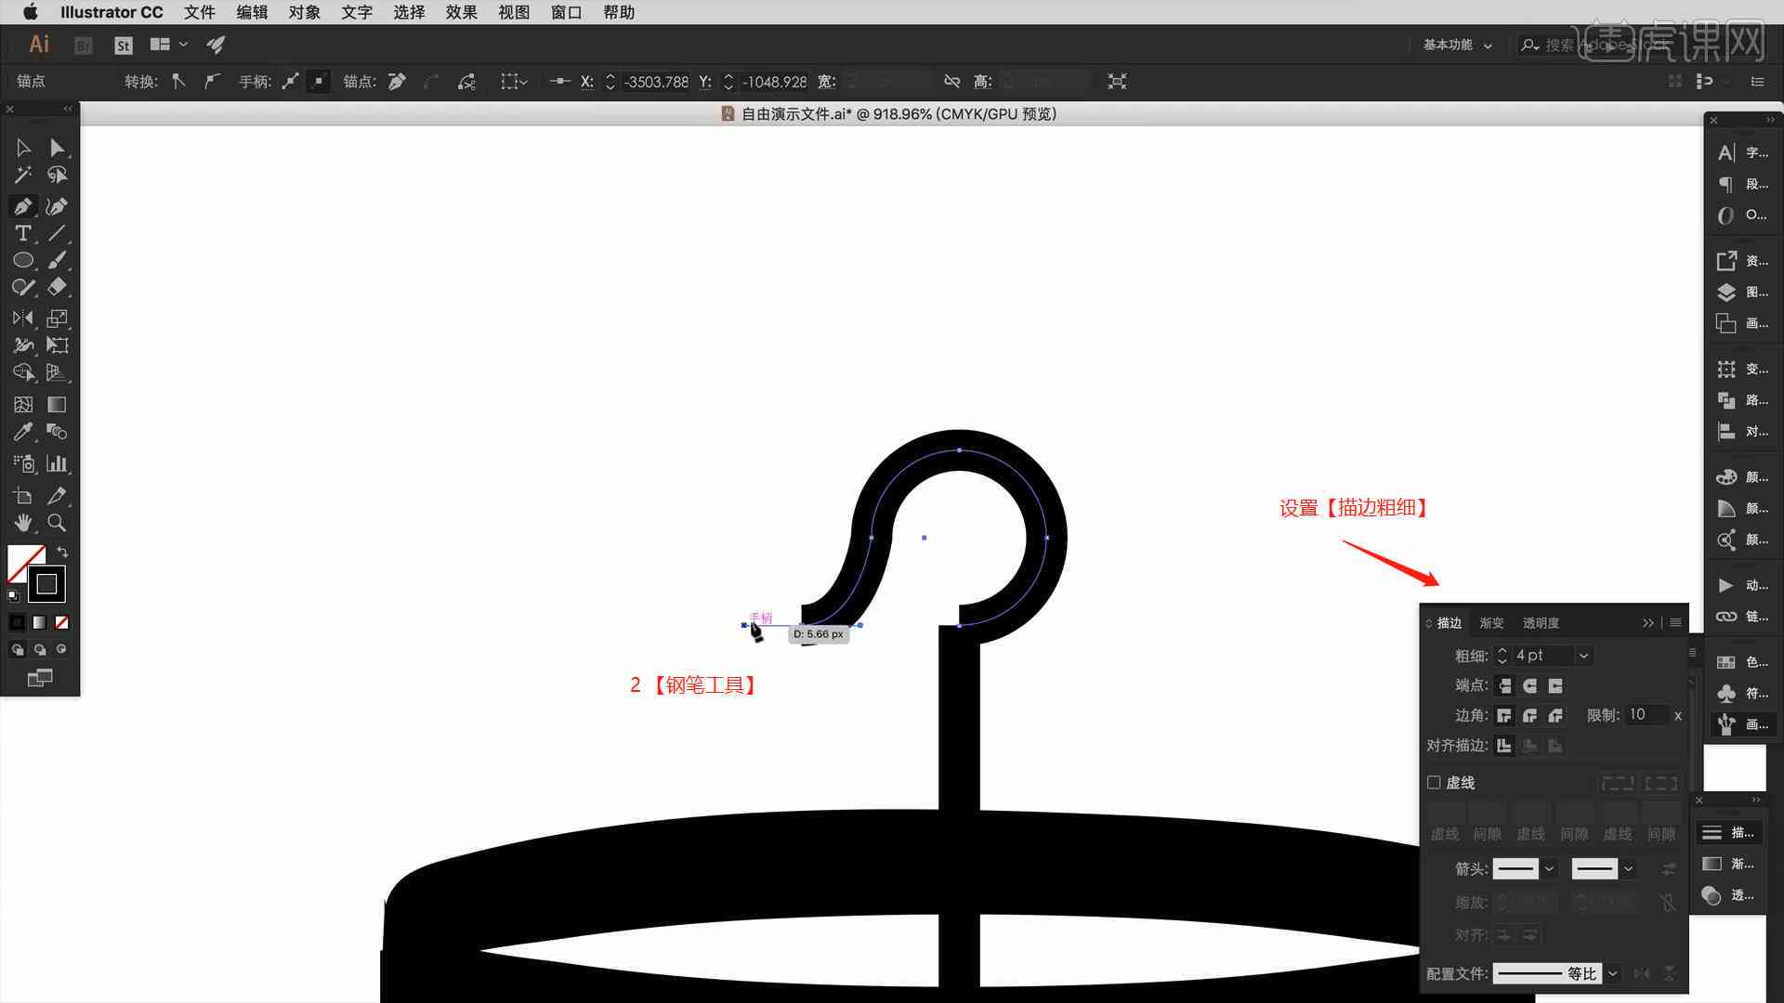1784x1003 pixels.
Task: Collapse Stroke panel with double-arrow icon
Action: [1647, 622]
